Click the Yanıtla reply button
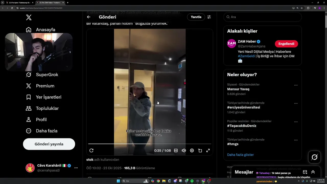Viewport: 327px width, 184px height. coord(196,17)
